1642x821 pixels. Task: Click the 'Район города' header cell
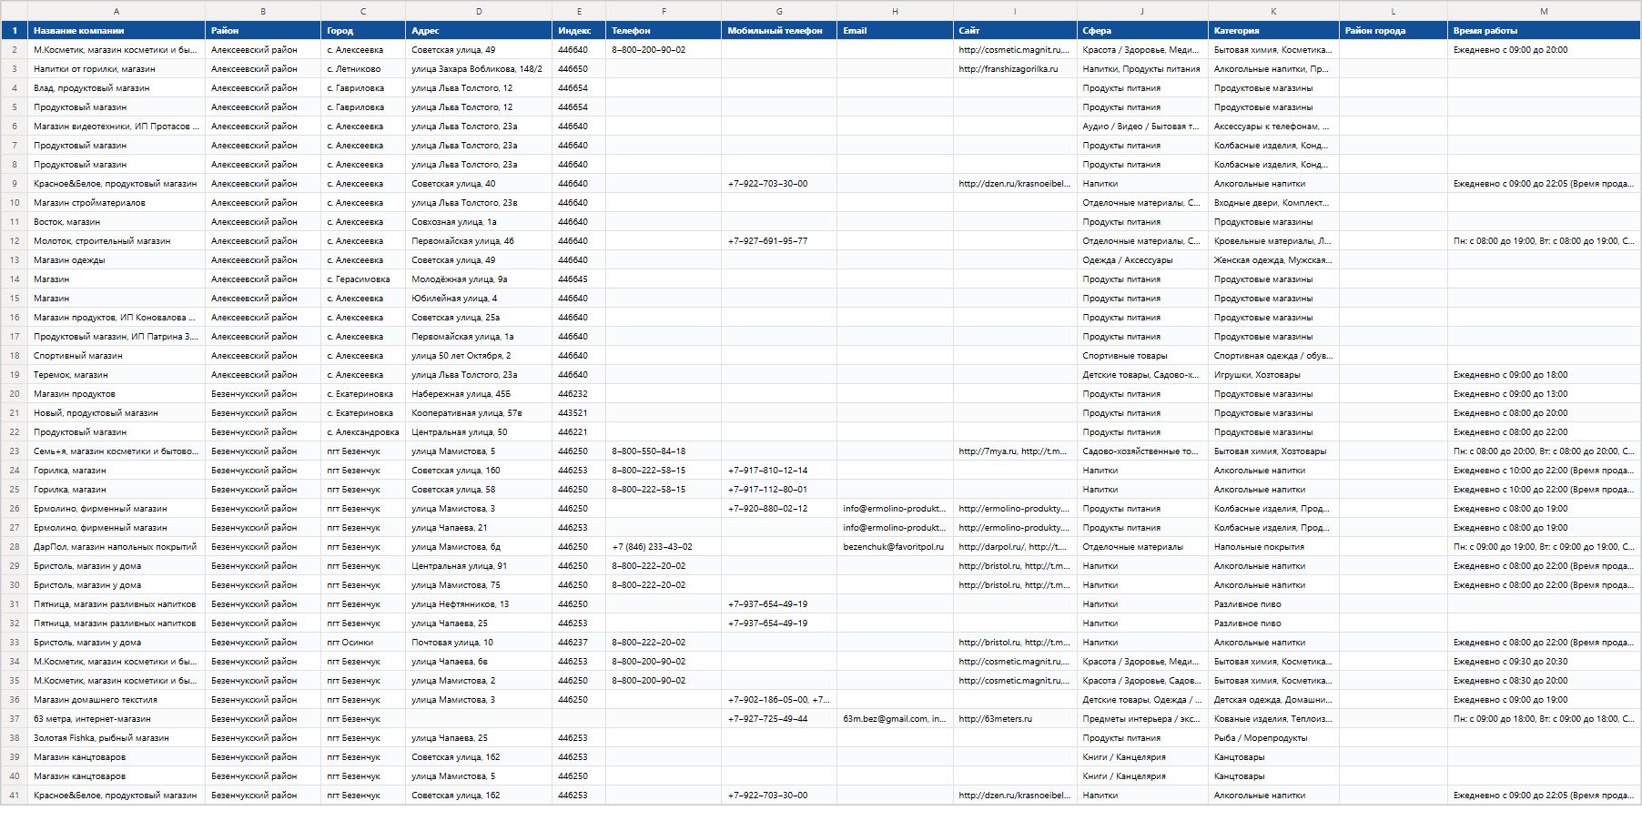[x=1394, y=31]
